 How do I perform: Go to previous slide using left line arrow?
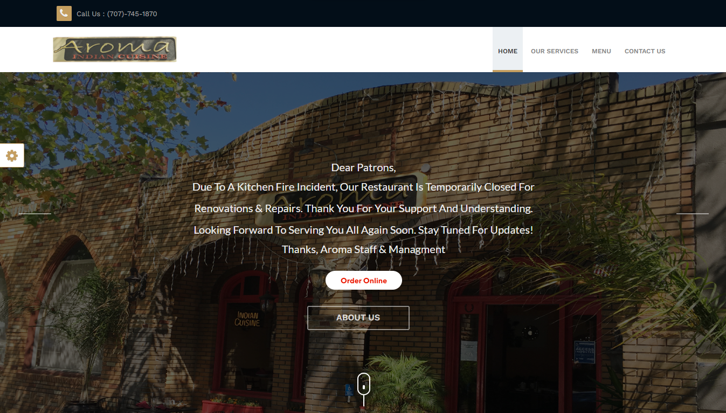tap(35, 214)
